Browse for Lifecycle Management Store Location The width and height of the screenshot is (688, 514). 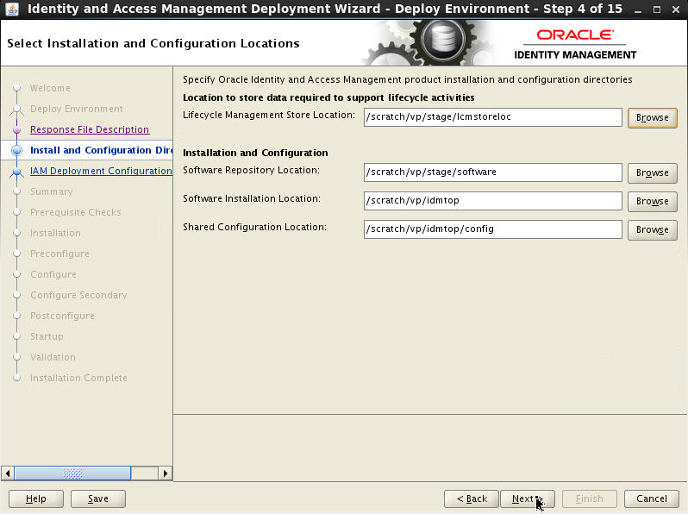(653, 117)
